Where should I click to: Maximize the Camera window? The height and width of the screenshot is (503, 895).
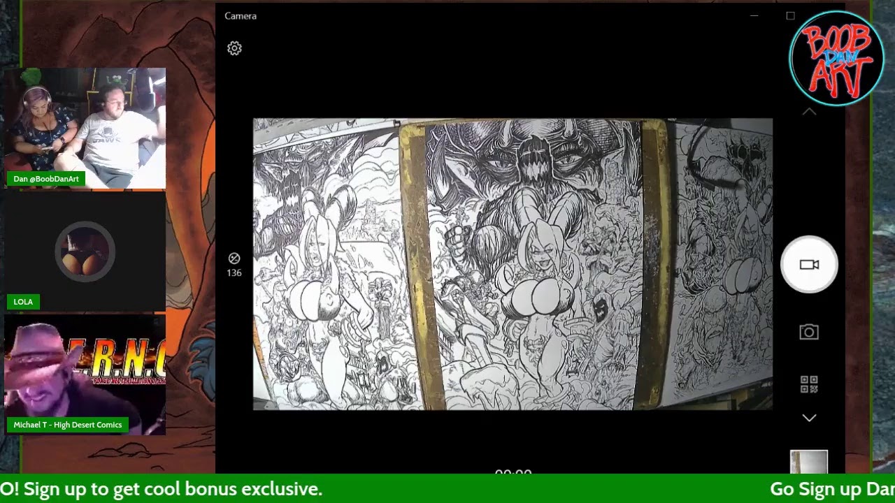coord(790,15)
